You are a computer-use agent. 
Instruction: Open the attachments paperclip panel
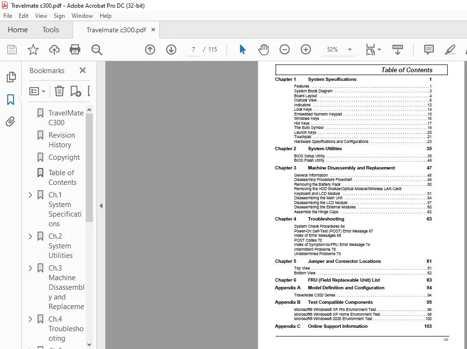tap(11, 122)
